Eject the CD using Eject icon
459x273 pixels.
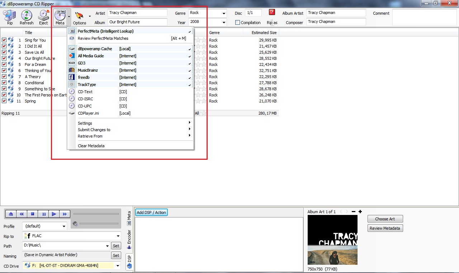43,17
